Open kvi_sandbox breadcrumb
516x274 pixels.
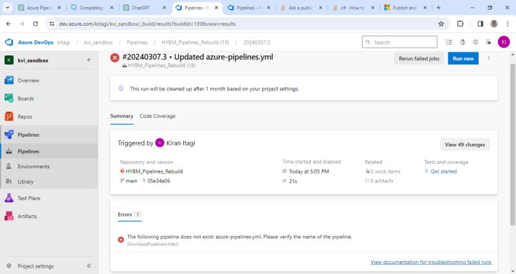coord(99,43)
